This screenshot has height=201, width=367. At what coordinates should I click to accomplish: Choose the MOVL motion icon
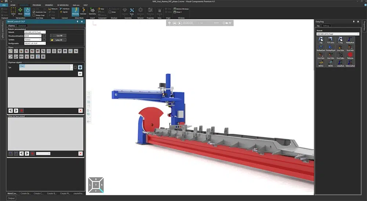pyautogui.click(x=330, y=63)
